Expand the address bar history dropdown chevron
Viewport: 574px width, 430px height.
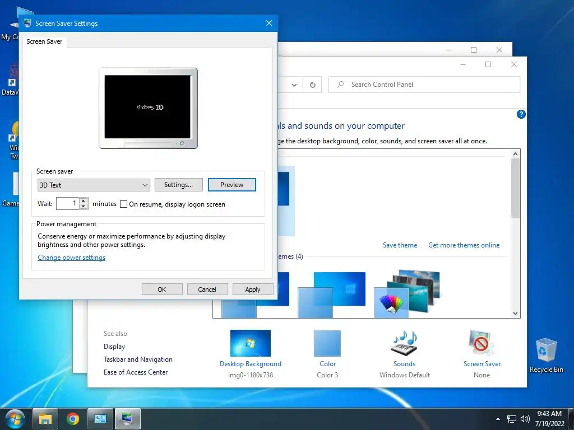(x=294, y=85)
